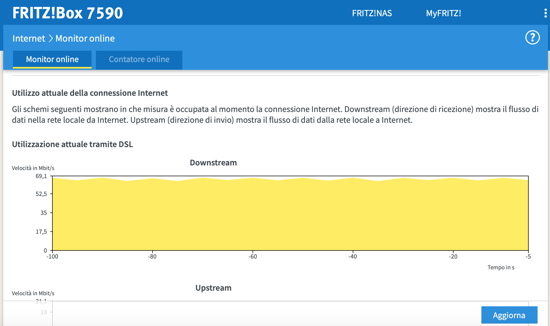Open the help question mark icon
The width and height of the screenshot is (550, 326).
tap(532, 38)
